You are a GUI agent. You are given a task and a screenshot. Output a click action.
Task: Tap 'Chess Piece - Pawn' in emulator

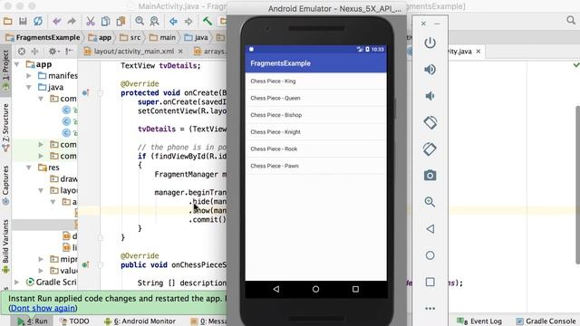click(316, 166)
